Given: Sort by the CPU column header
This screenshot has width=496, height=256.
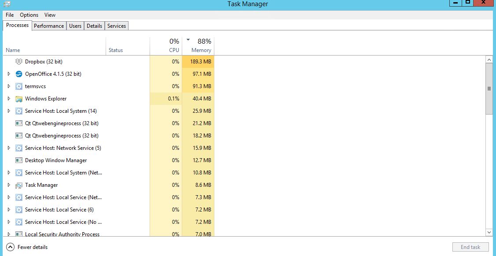Looking at the screenshot, I should [x=166, y=46].
